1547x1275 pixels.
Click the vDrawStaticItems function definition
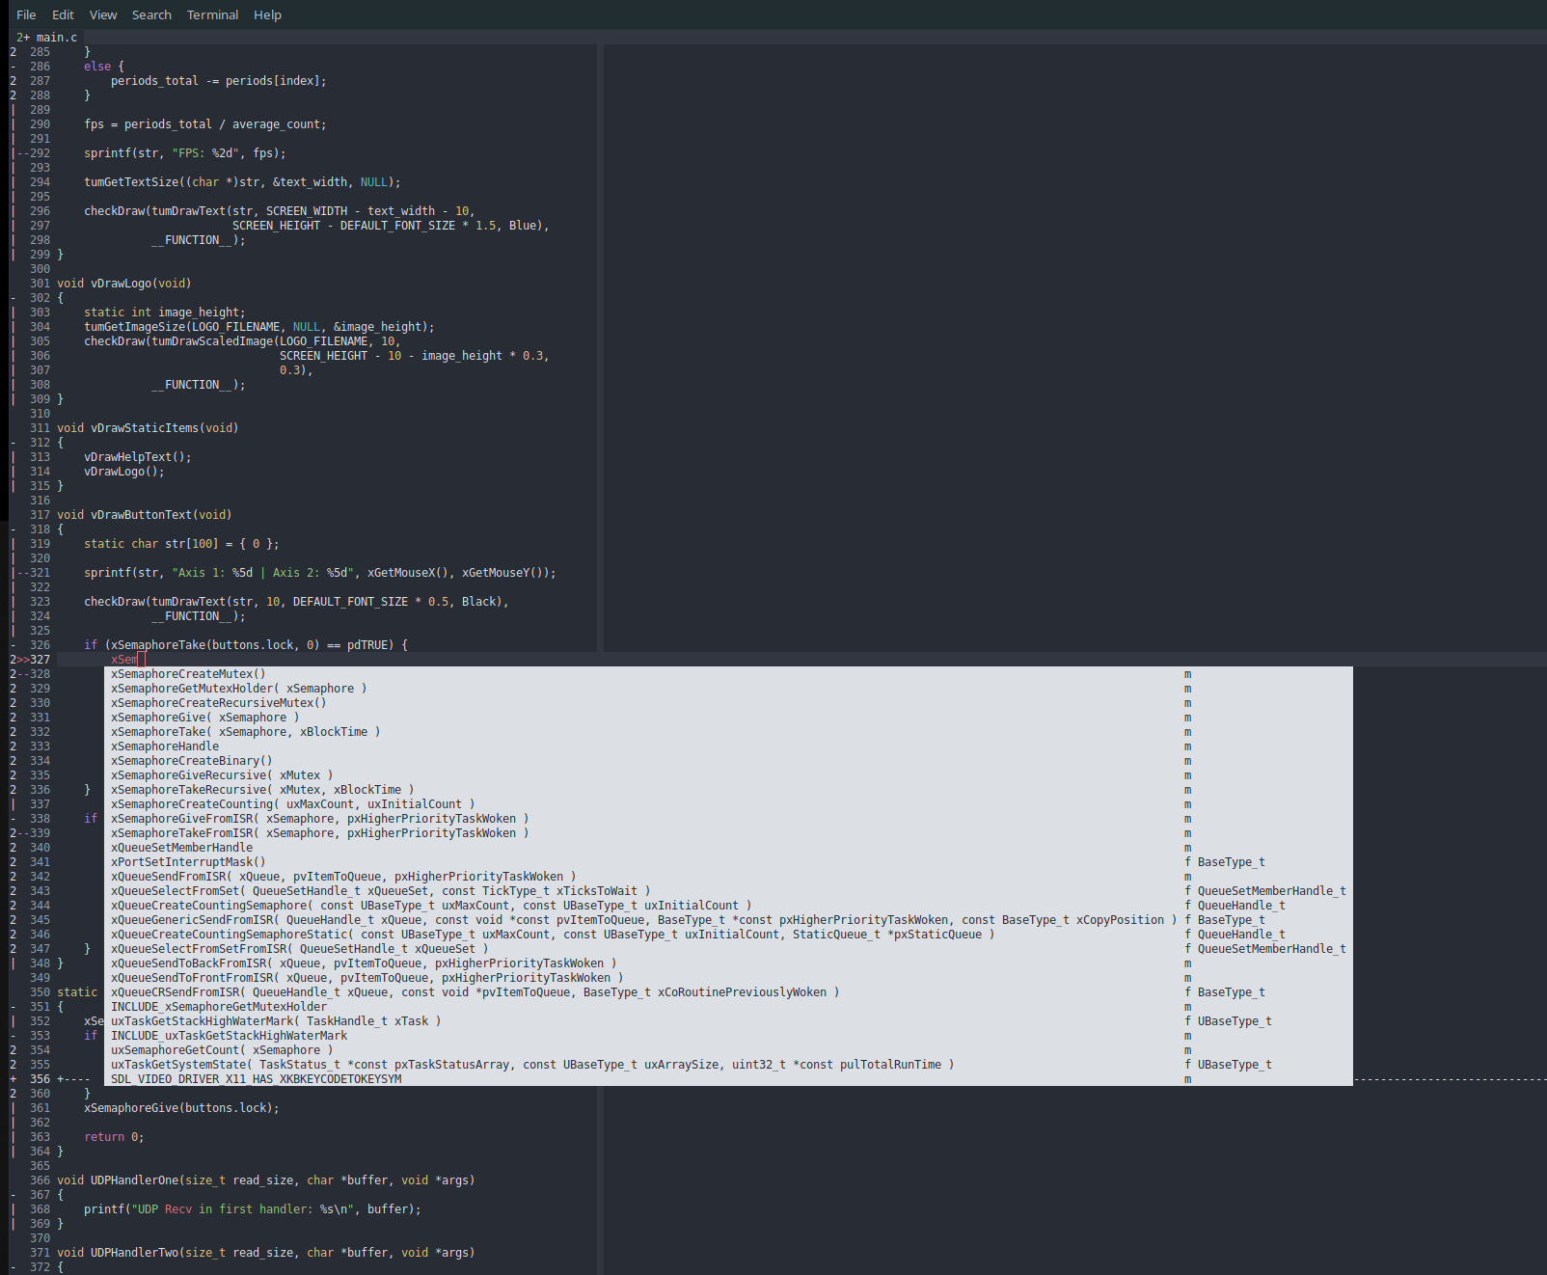click(148, 428)
